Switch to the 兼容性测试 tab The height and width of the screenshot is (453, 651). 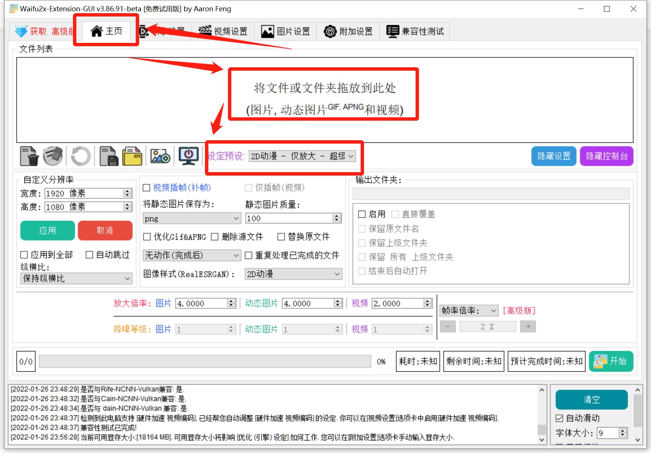click(415, 31)
